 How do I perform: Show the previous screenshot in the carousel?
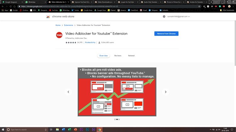click(x=68, y=92)
